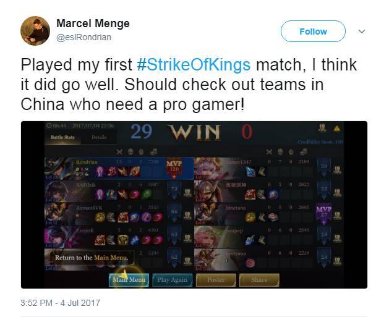Select Rondrian's hero portrait
This screenshot has height=317, width=389.
click(x=58, y=168)
